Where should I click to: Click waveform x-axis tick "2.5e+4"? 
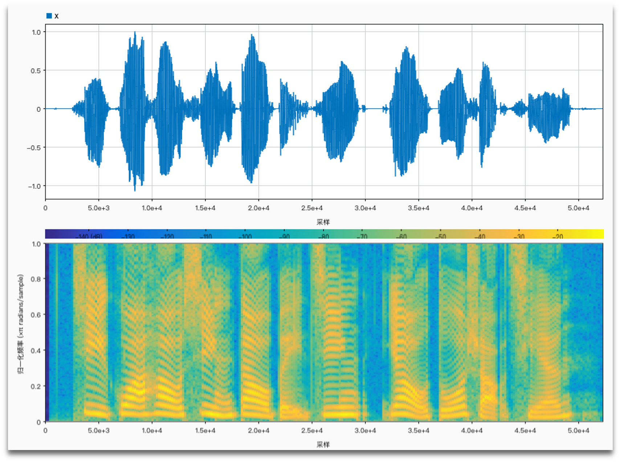point(312,208)
